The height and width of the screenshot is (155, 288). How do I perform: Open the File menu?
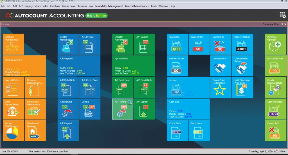(3, 6)
